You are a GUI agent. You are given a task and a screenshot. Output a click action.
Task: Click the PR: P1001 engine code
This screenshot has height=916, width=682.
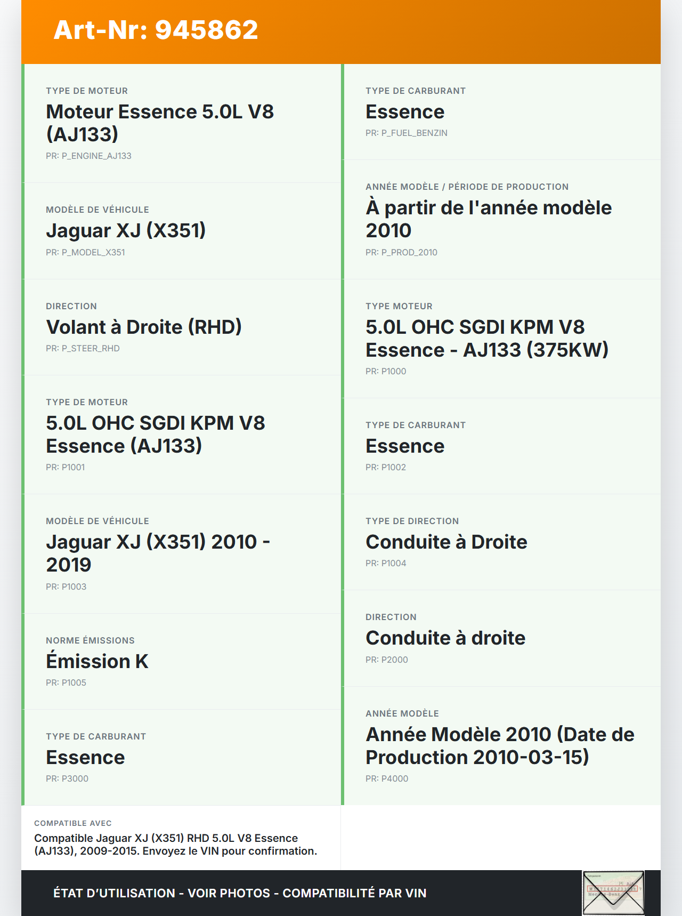[x=65, y=467]
